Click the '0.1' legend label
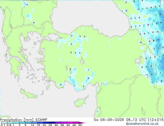The image size is (164, 126). point(3,125)
